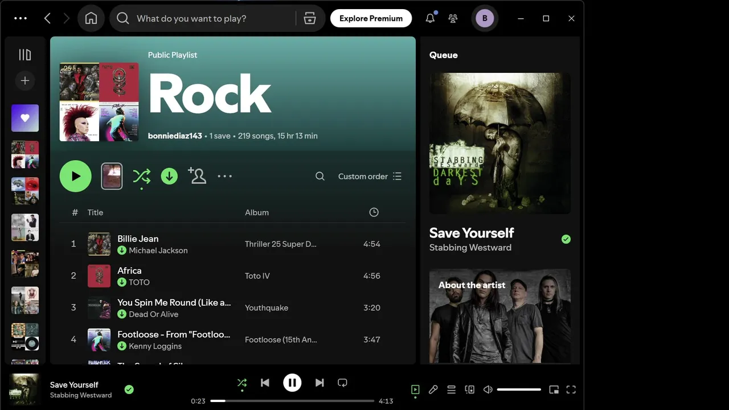The height and width of the screenshot is (410, 729).
Task: Click the Album column header
Action: click(257, 212)
